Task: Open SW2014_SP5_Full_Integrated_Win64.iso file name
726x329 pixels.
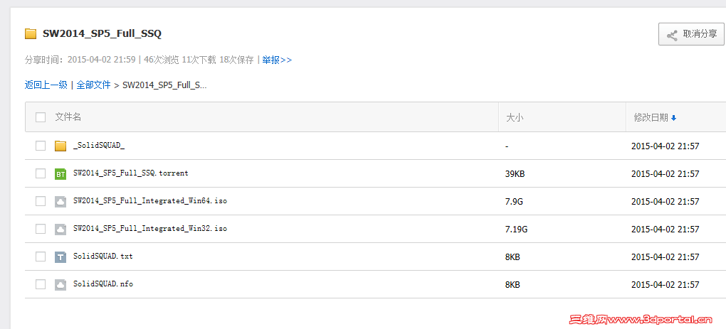Action: tap(150, 201)
